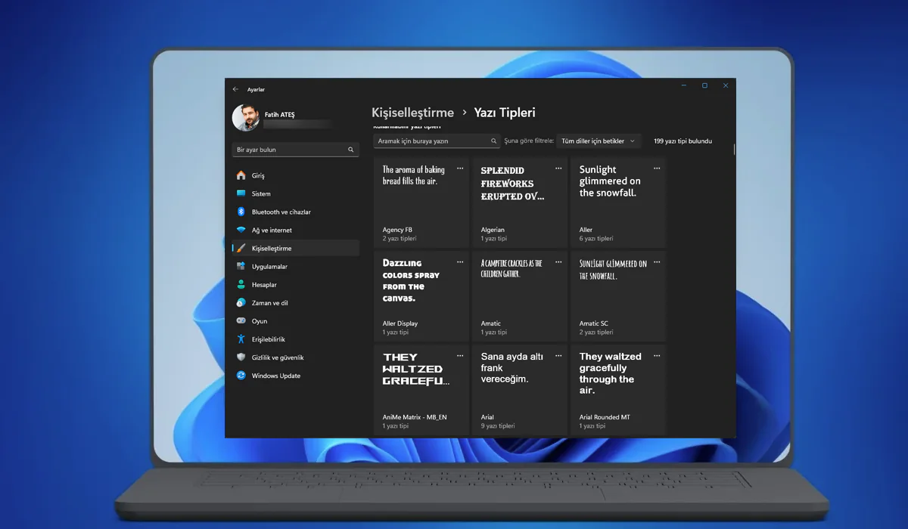Select the Sistem monitor icon
Image resolution: width=908 pixels, height=529 pixels.
click(241, 193)
